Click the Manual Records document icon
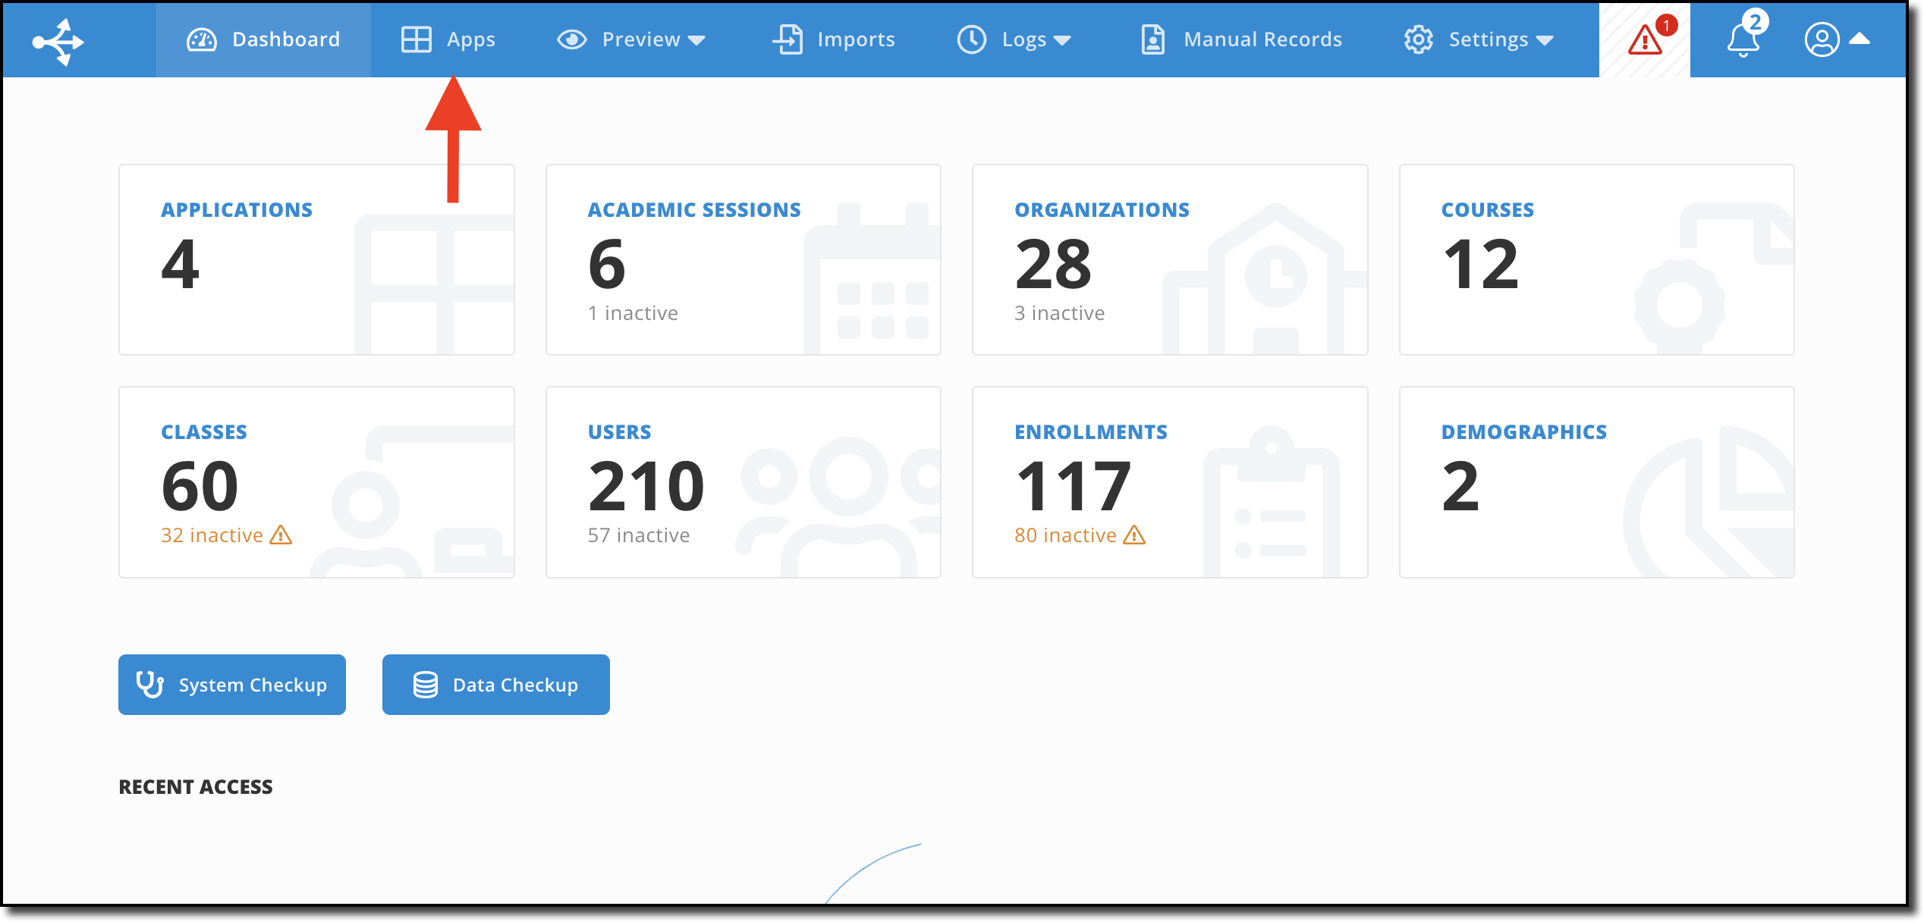 tap(1152, 39)
